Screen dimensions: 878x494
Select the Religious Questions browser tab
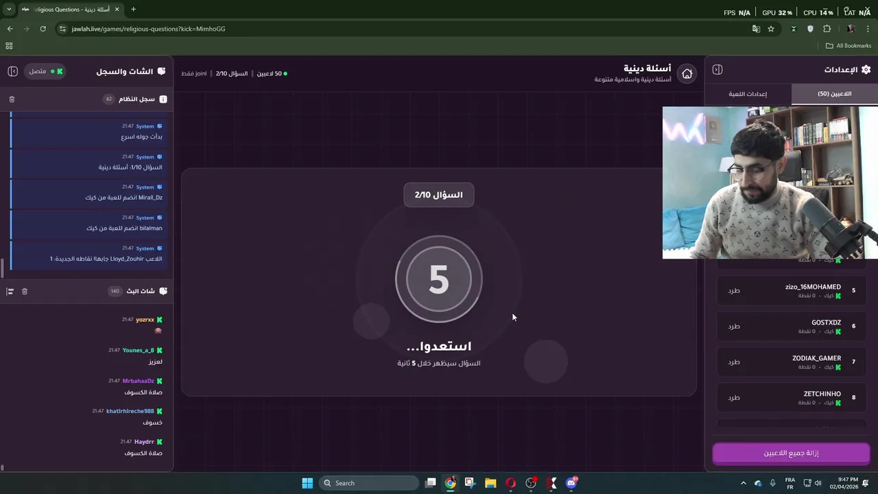click(69, 10)
